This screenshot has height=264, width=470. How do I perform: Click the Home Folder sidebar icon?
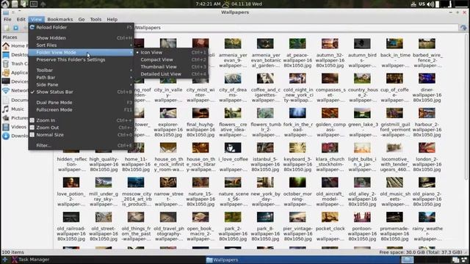(6, 45)
